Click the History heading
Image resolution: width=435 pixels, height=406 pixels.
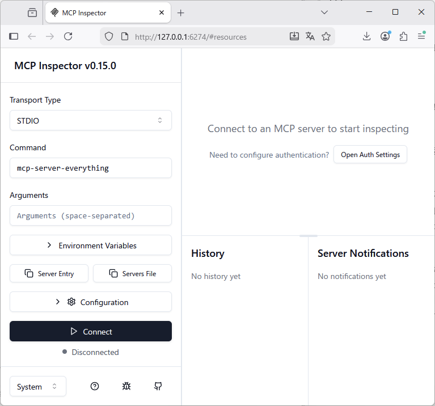[x=208, y=253]
